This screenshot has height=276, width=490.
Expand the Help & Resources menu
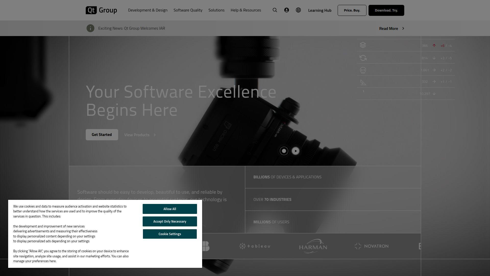tap(246, 10)
